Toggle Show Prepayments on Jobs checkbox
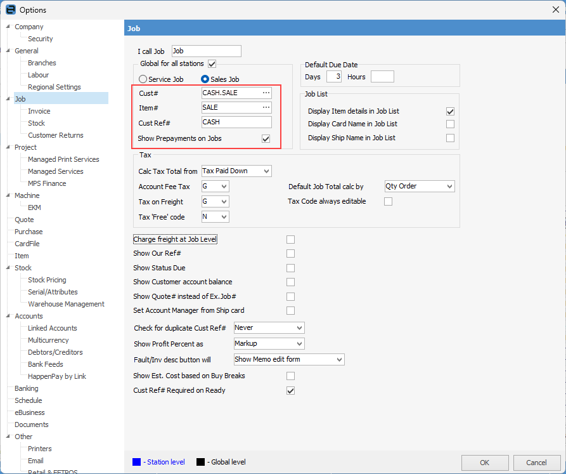This screenshot has height=474, width=566. tap(266, 138)
